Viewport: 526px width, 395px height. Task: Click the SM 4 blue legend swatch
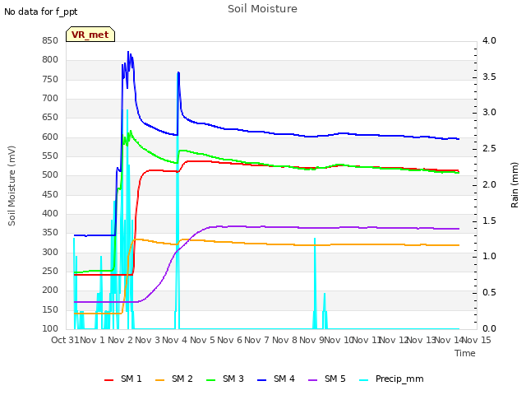click(x=262, y=380)
